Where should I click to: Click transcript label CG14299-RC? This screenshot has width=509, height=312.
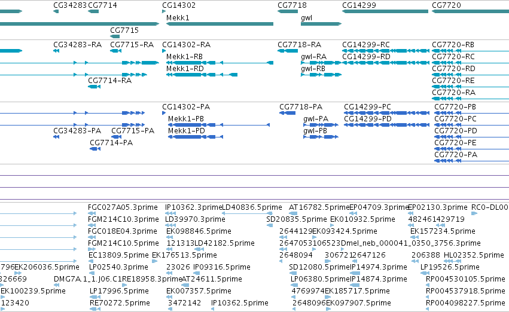pos(366,45)
